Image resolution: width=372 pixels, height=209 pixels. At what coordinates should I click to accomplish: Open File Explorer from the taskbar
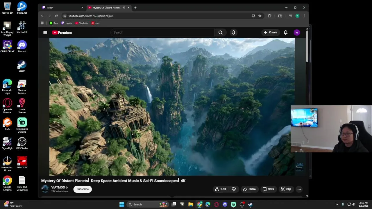(x=191, y=204)
